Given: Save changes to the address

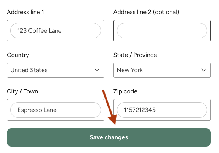Looking at the screenshot, I should [x=109, y=137].
